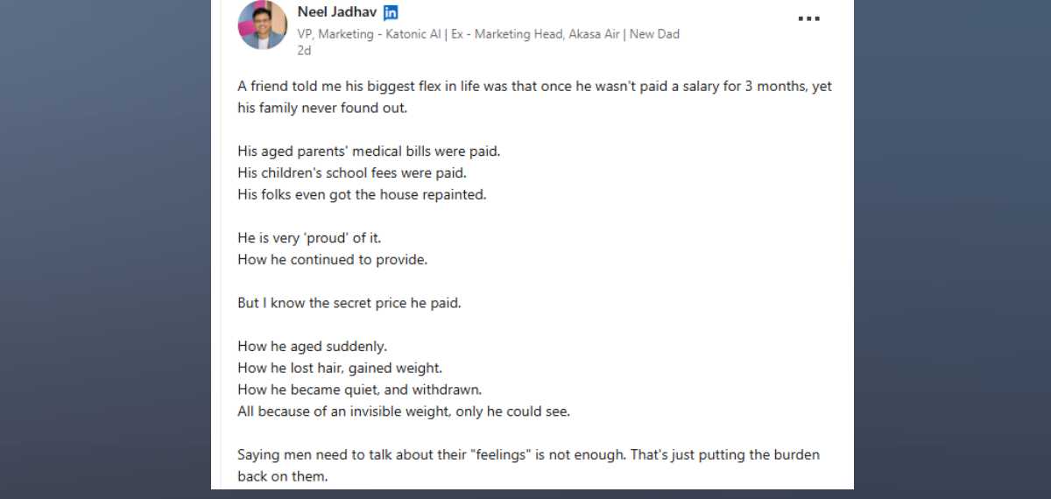Click "How he continued to provide" text
Screen dimensions: 1051x499
(x=332, y=260)
